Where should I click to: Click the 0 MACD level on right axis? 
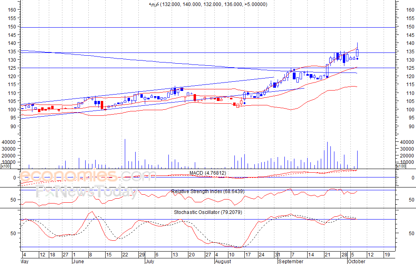click(x=413, y=178)
